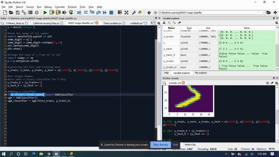This screenshot has height=157, width=279.
Task: Change to the parent directory
Action: click(x=275, y=13)
